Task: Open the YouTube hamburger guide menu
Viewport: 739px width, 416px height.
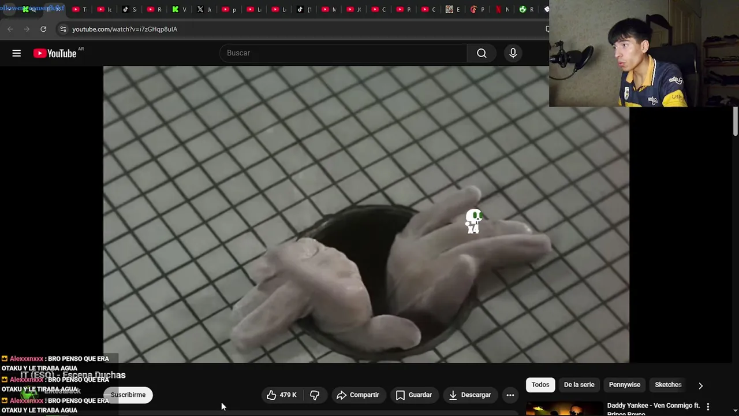Action: (x=17, y=53)
